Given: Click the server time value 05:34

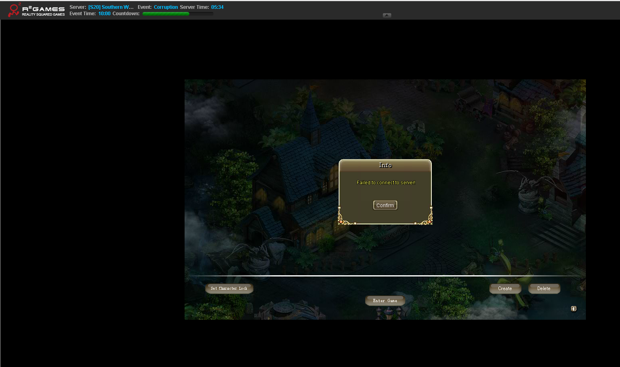Looking at the screenshot, I should pos(217,7).
